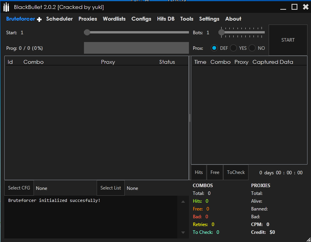Select the YES proxy radio option
The width and height of the screenshot is (311, 242).
point(233,48)
